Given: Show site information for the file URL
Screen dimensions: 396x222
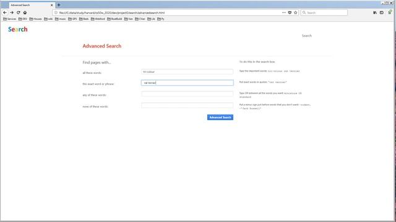Looking at the screenshot, I should (x=56, y=12).
